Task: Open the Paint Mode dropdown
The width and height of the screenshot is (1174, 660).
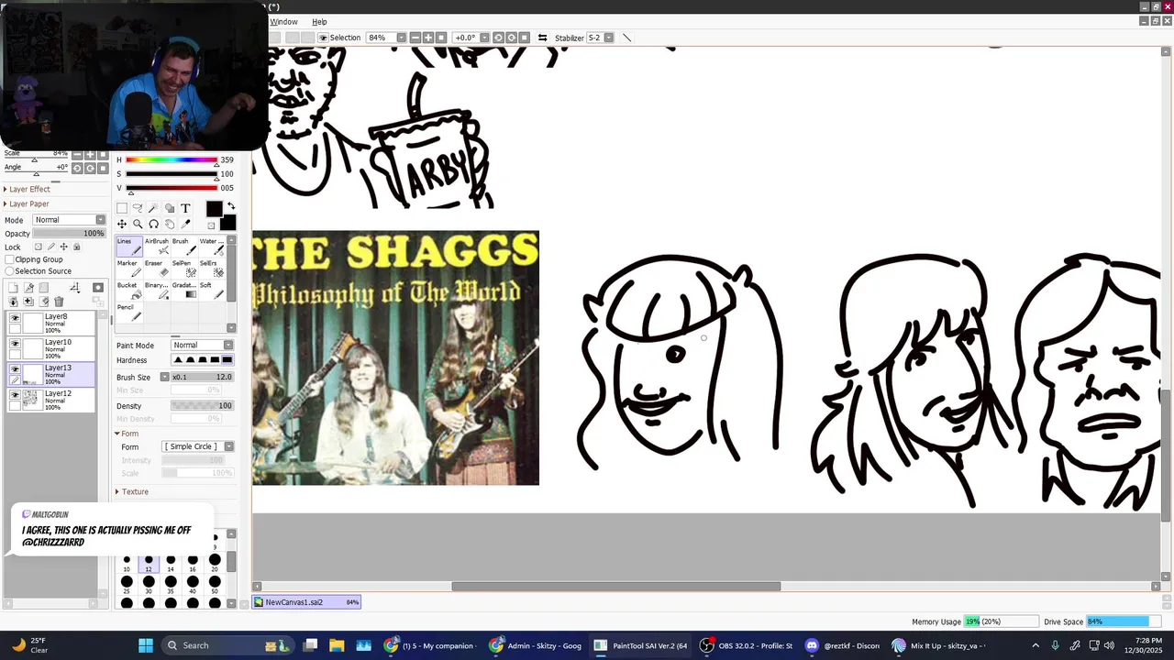Action: tap(203, 345)
